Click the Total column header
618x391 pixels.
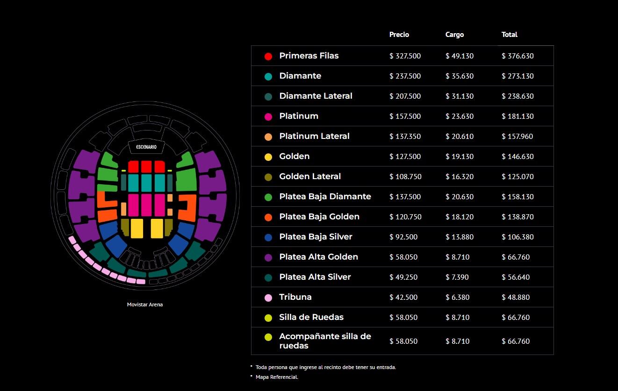click(510, 35)
